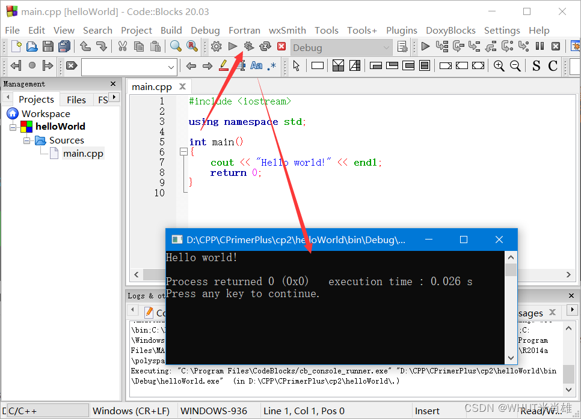Open the File menu
Screen dimensions: 581x419
(x=12, y=31)
